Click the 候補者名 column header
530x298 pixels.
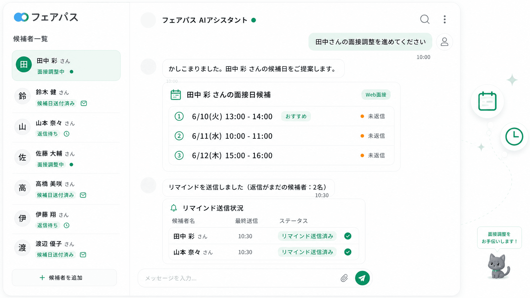click(x=183, y=221)
